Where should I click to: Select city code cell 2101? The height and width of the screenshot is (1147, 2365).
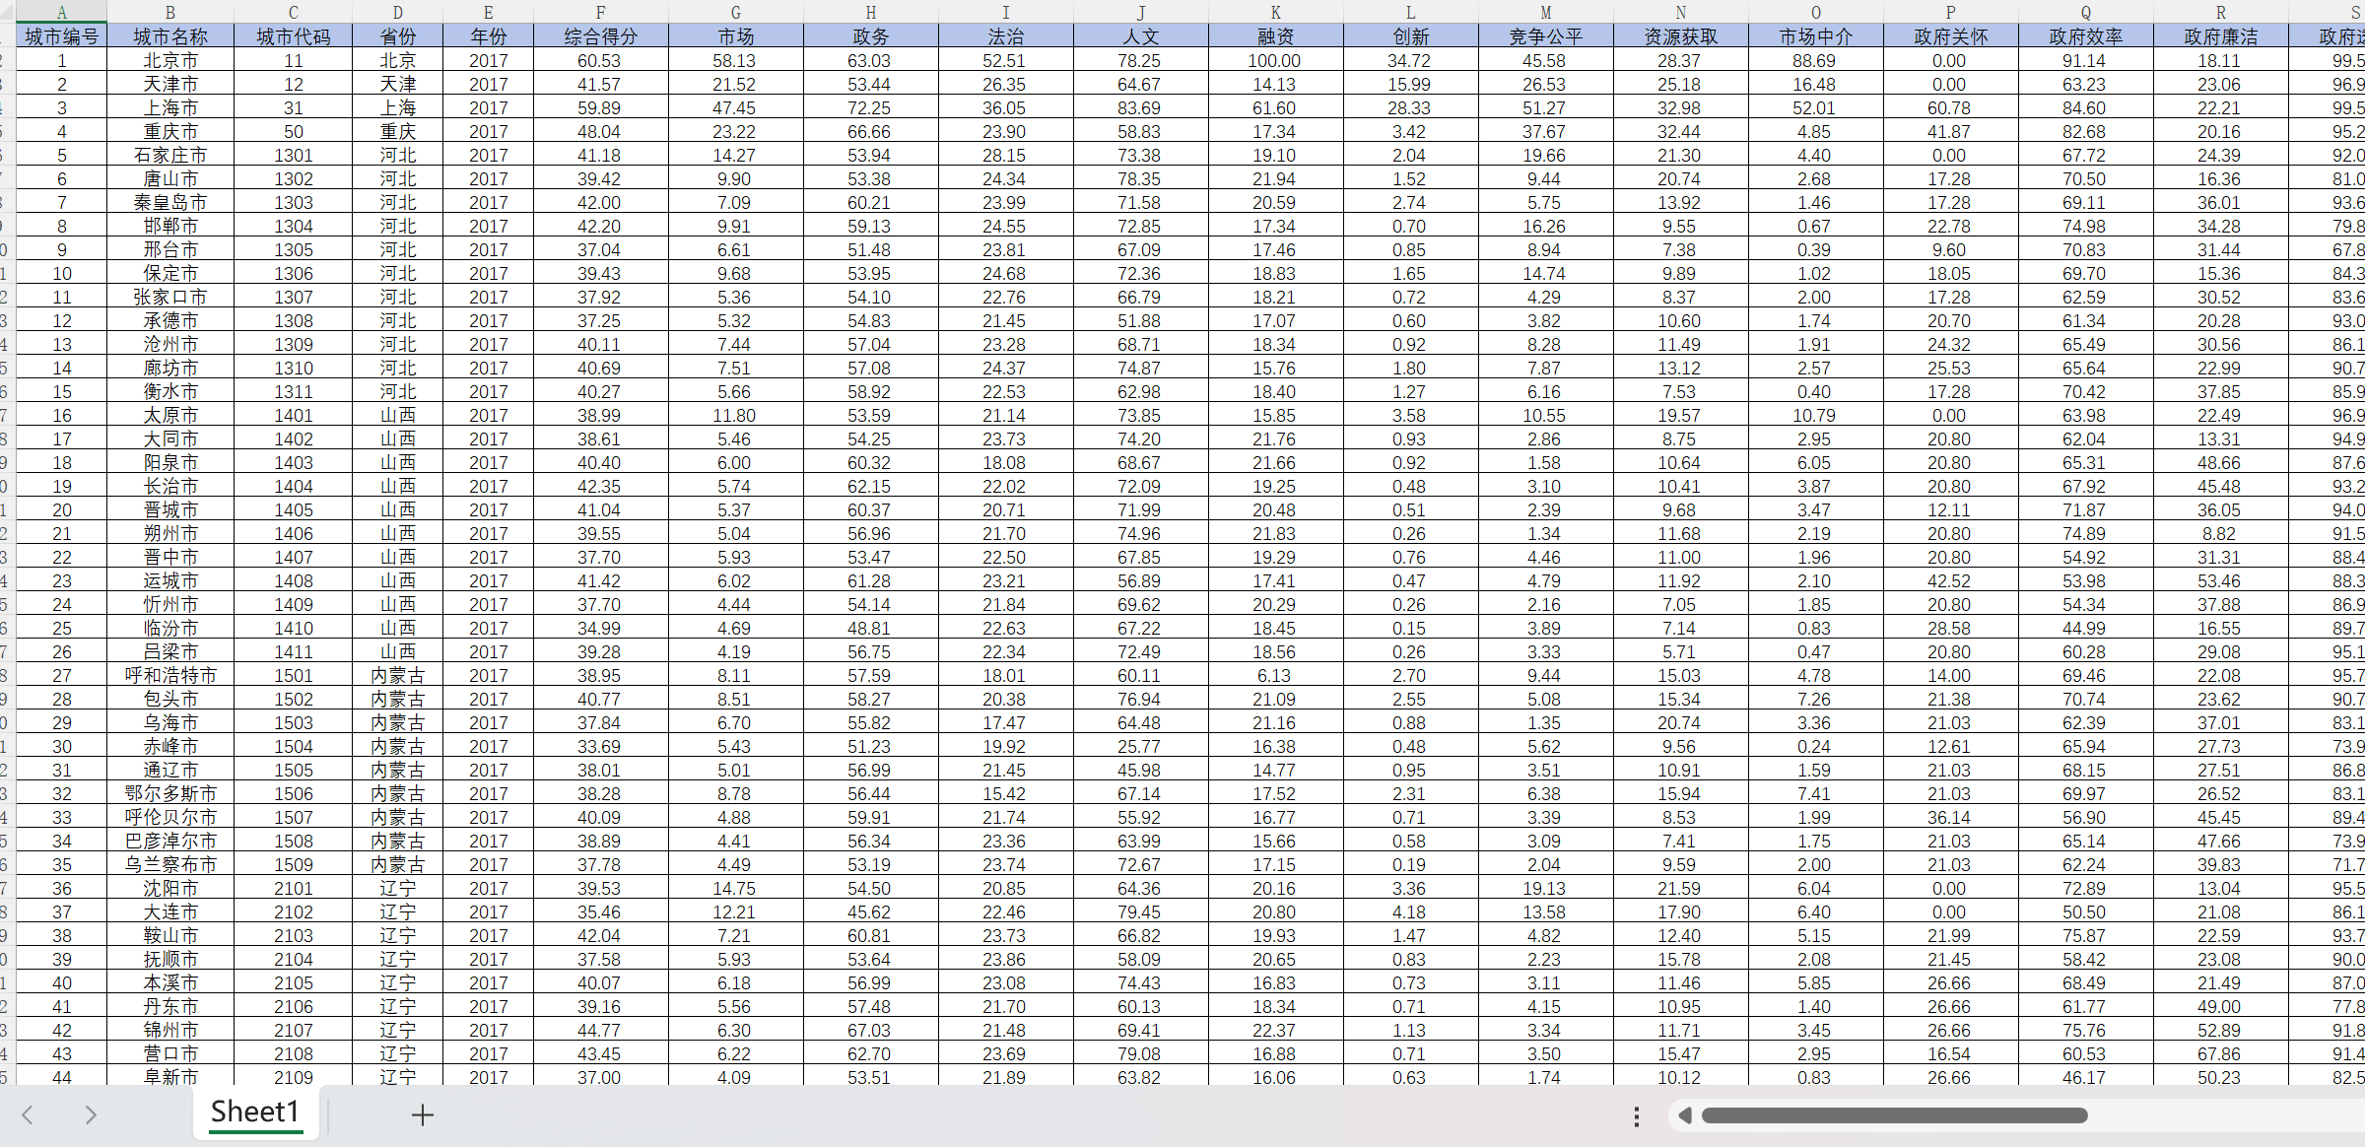294,888
